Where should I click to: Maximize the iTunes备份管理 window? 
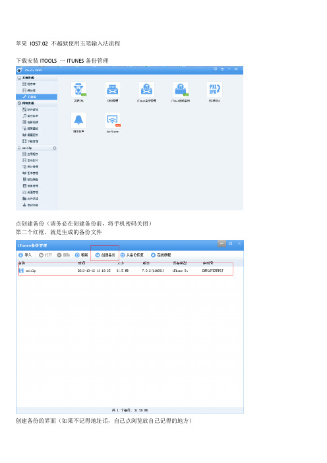tap(231, 243)
